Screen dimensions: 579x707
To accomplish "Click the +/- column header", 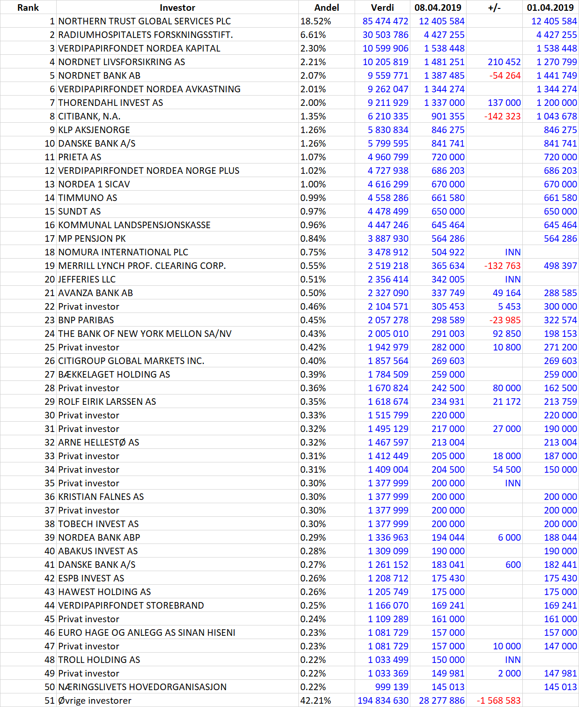I will (494, 7).
